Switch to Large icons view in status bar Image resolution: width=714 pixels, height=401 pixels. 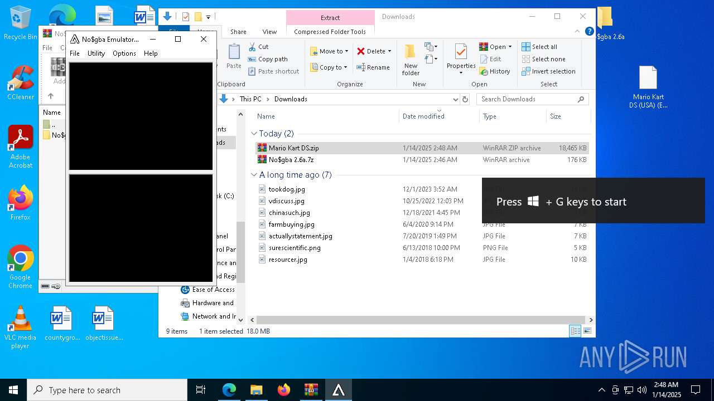pos(587,331)
